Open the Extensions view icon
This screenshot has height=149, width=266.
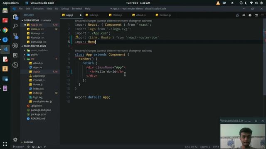15,55
